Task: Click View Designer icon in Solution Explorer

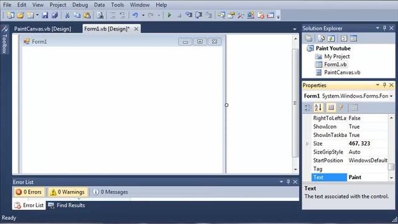Action: (x=354, y=39)
